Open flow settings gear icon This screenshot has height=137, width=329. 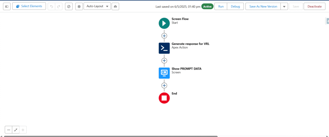tap(79, 6)
